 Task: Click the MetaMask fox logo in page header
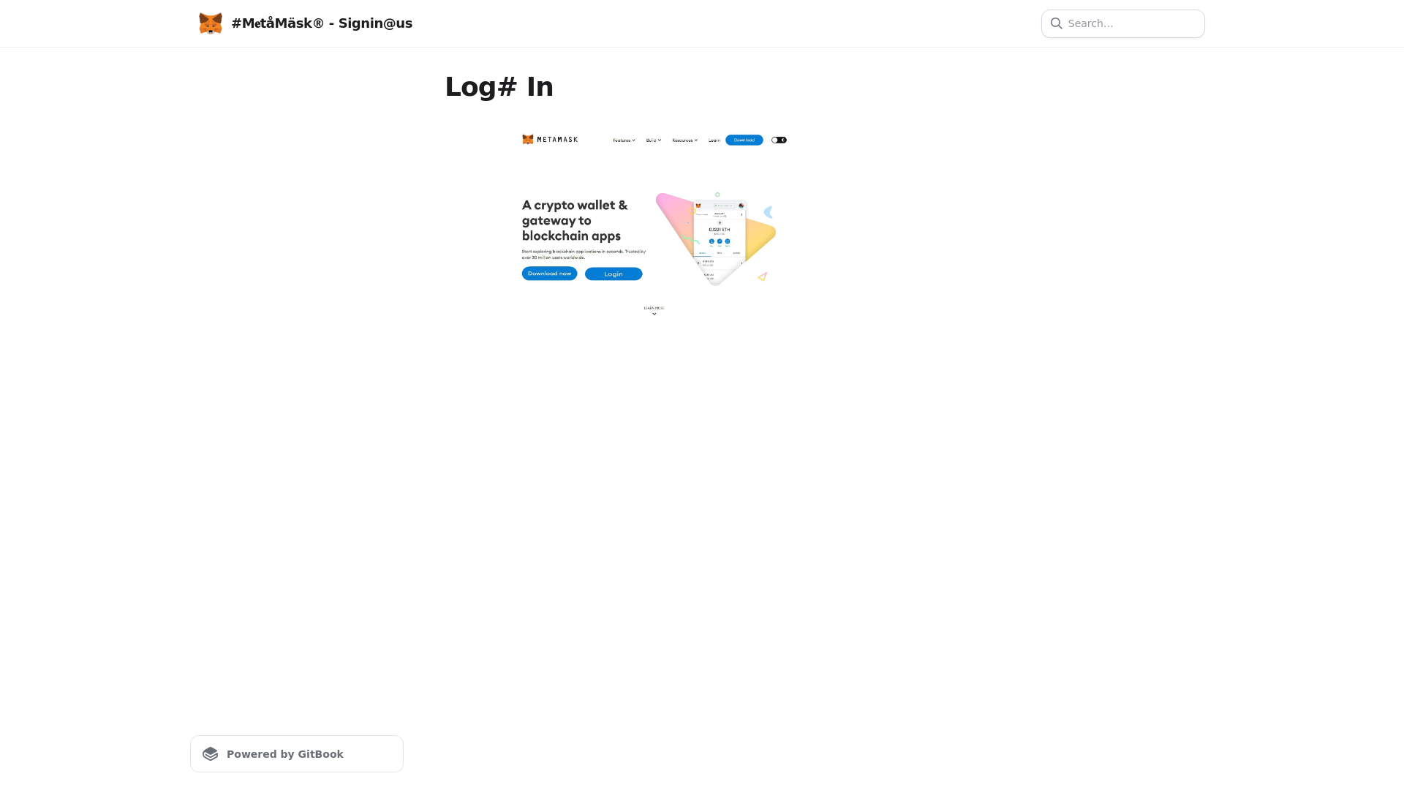[x=211, y=23]
